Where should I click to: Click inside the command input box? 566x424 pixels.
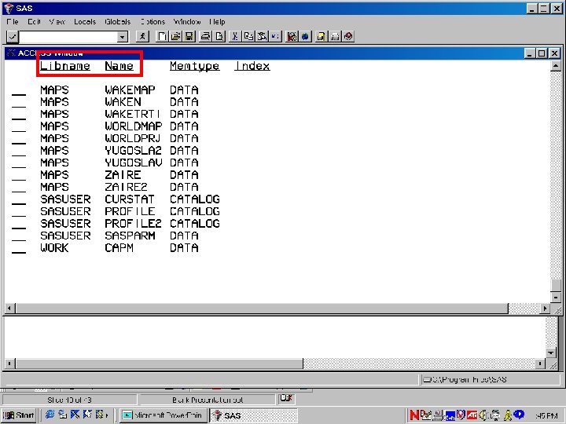pos(68,37)
